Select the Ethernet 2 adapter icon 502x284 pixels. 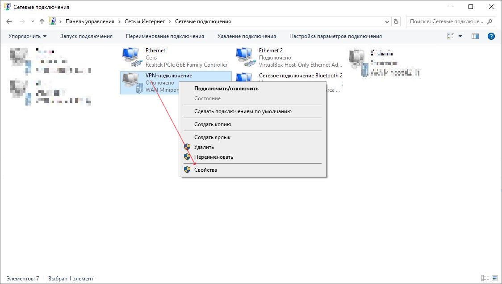coord(245,57)
